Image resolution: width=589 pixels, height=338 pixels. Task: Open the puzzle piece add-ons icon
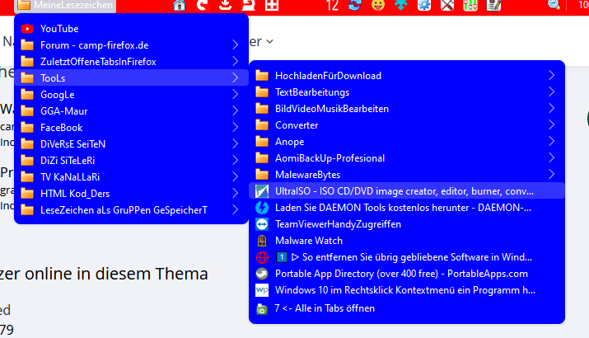coord(401,5)
